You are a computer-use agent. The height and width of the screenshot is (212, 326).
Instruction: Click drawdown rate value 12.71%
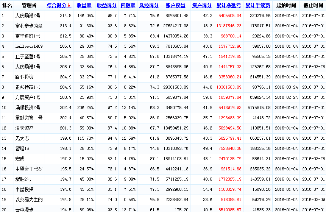129,210
